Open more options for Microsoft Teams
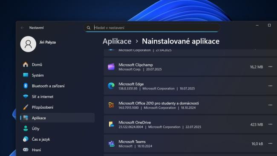Image resolution: width=277 pixels, height=156 pixels. [x=270, y=144]
